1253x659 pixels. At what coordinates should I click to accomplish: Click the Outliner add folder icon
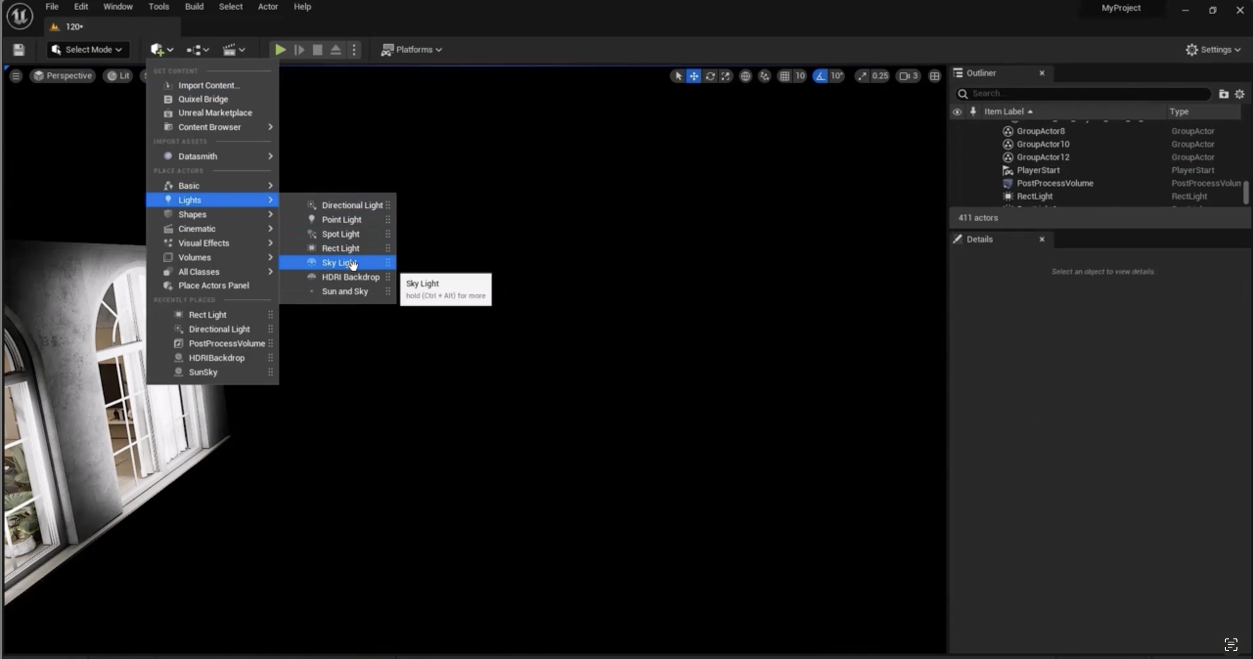1223,94
